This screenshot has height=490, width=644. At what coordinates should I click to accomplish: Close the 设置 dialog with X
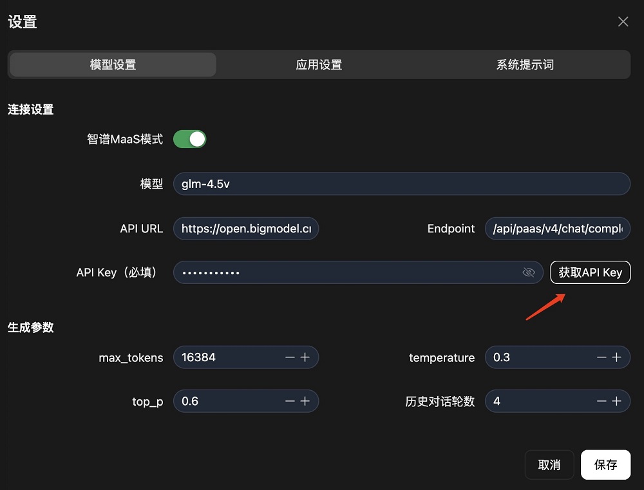click(623, 22)
